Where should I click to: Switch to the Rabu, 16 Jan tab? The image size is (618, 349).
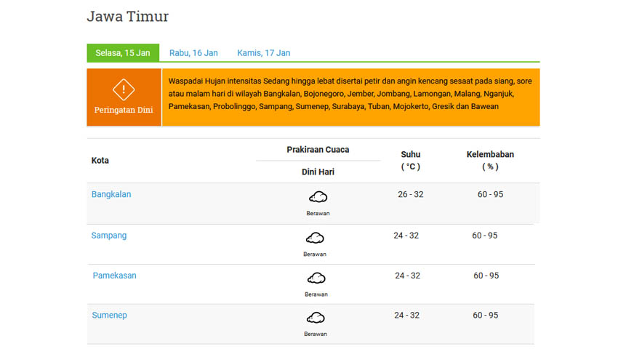[193, 53]
